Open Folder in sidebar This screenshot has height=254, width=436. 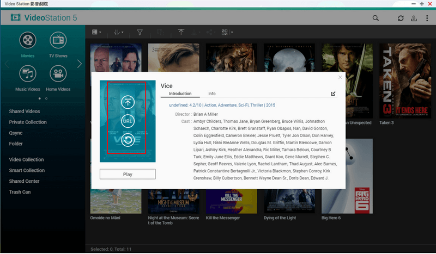pos(16,144)
